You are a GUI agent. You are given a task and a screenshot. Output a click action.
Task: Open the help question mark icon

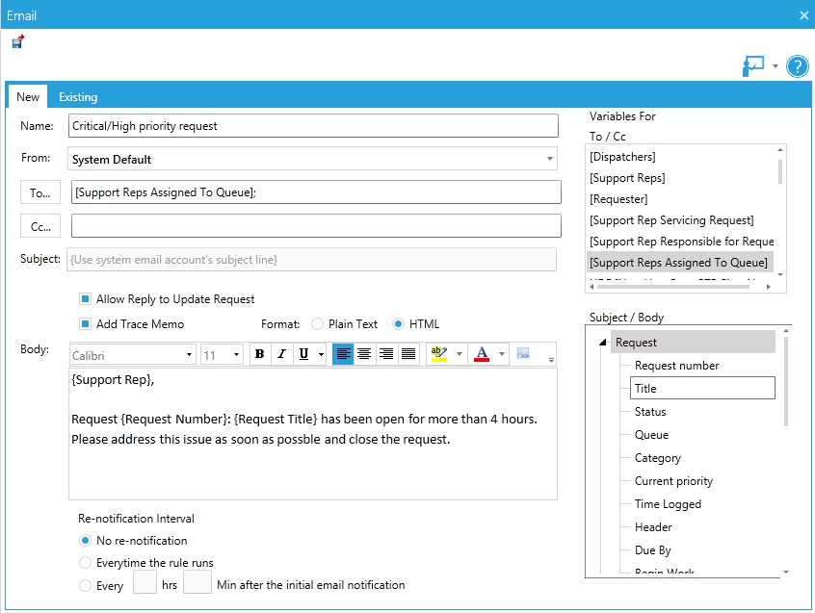[798, 66]
